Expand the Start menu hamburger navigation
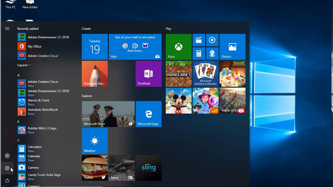Screen dimensions: 333x187 7,29
